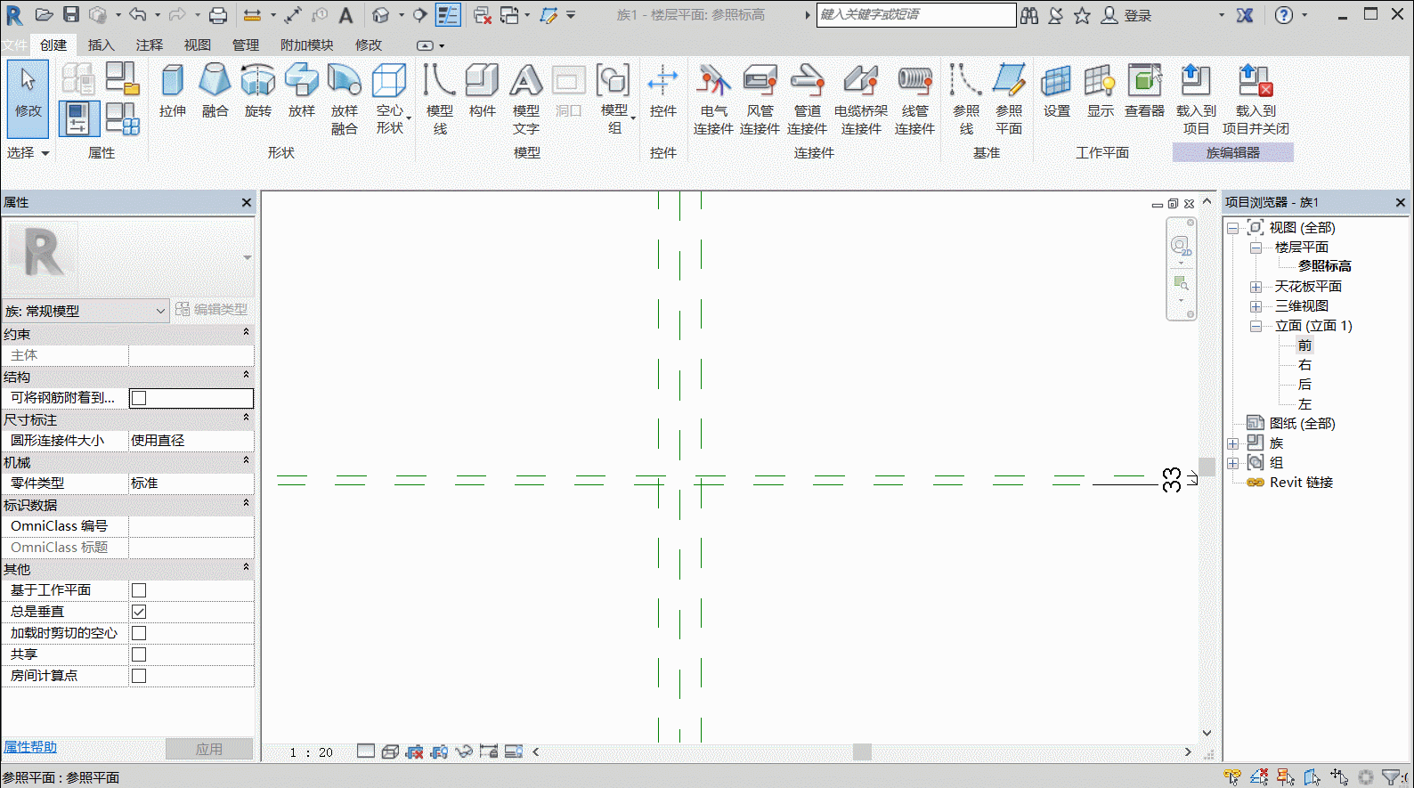Open the 选择 panel dropdown

pyautogui.click(x=28, y=153)
